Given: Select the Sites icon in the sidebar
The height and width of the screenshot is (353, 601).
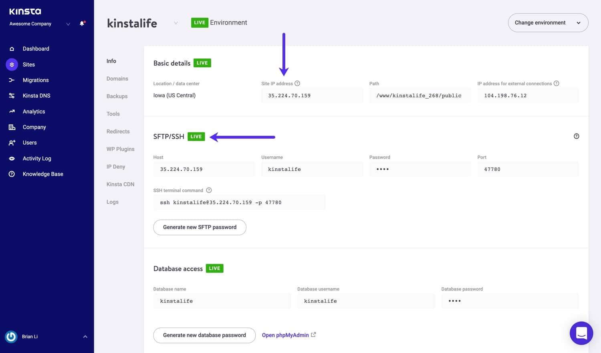Looking at the screenshot, I should [x=12, y=64].
